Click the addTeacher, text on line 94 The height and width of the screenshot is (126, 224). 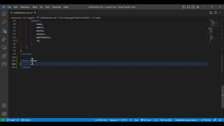44,37
